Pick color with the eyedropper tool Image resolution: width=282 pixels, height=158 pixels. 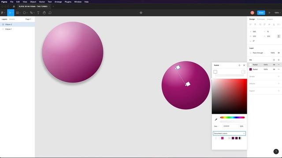[216, 119]
